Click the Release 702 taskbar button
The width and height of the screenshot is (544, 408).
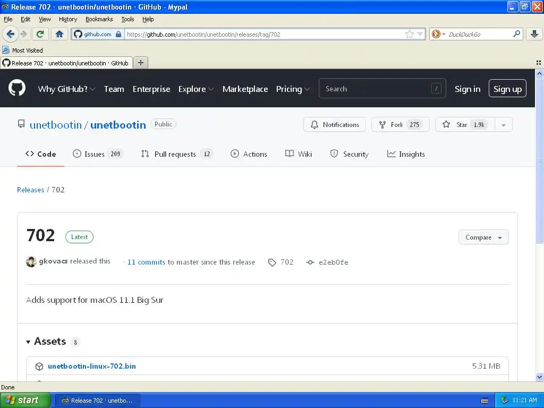[x=98, y=401]
